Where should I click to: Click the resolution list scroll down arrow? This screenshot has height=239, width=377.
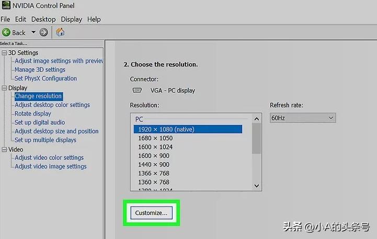(257, 186)
